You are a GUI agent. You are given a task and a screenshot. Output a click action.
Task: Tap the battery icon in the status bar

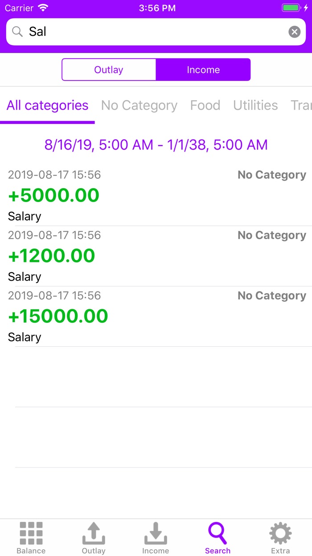tap(291, 8)
